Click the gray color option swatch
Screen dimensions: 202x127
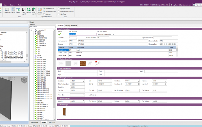[x=68, y=63]
